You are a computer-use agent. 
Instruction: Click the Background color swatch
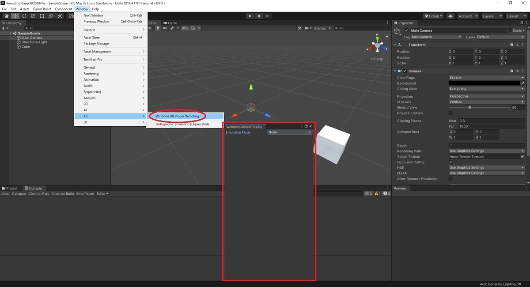[484, 83]
